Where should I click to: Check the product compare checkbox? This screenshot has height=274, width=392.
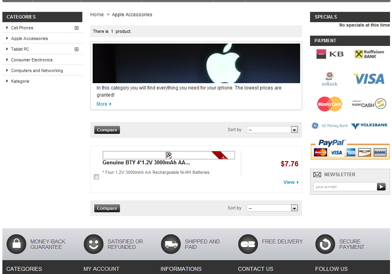[96, 177]
